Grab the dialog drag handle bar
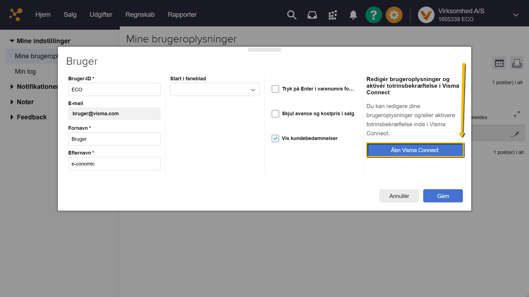 (x=264, y=50)
